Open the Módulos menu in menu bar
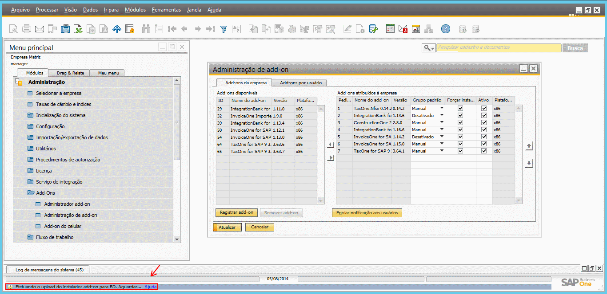Image resolution: width=607 pixels, height=294 pixels. pos(135,10)
